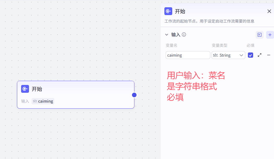This screenshot has height=159, width=274.
Task: Click the 必填 column header
Action: tap(251, 45)
